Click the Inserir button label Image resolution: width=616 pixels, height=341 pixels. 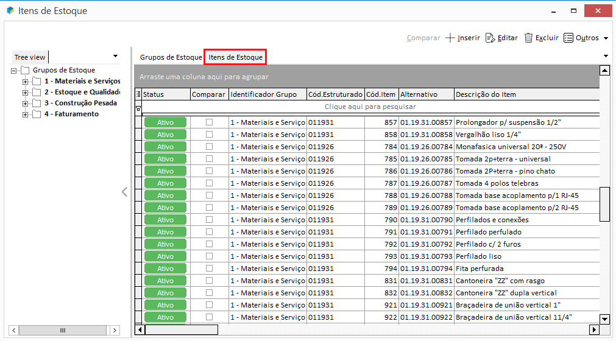(469, 38)
